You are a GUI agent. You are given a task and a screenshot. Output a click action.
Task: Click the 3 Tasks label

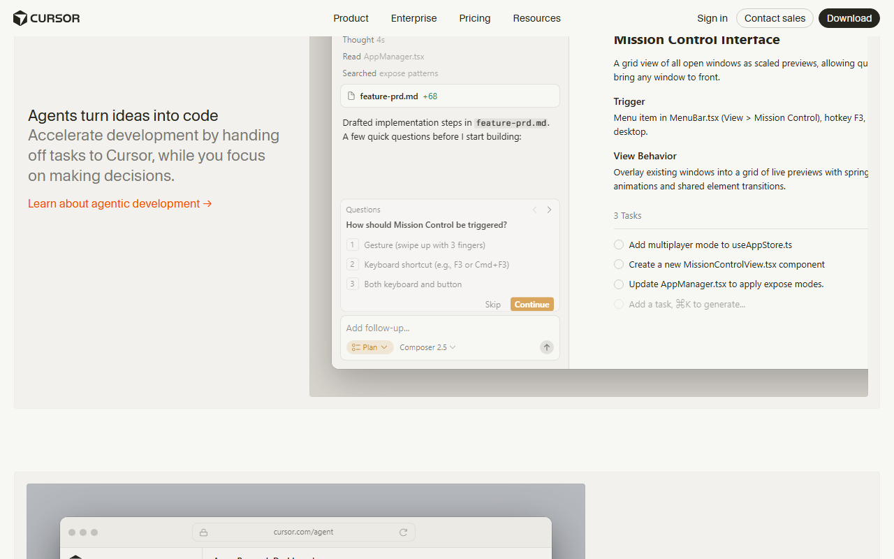[627, 215]
